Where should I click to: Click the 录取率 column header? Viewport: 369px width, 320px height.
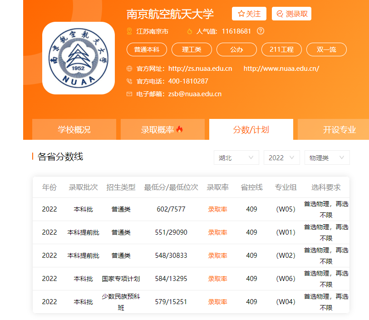click(217, 187)
